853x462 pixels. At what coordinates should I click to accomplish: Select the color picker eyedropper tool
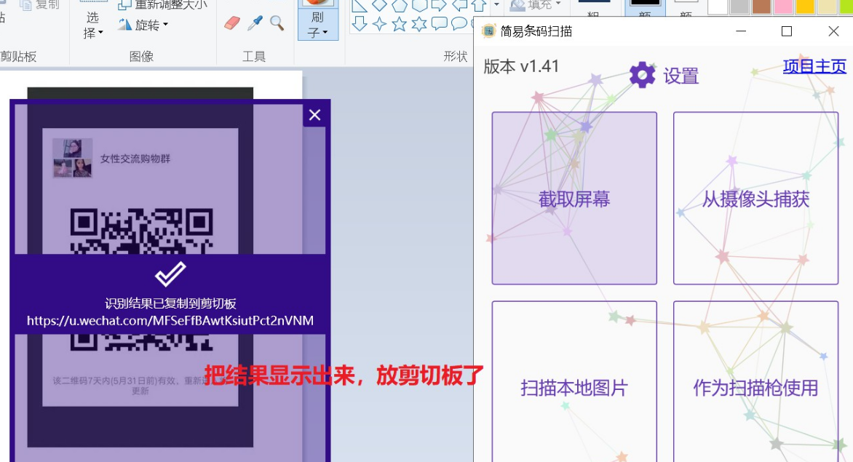click(x=254, y=23)
